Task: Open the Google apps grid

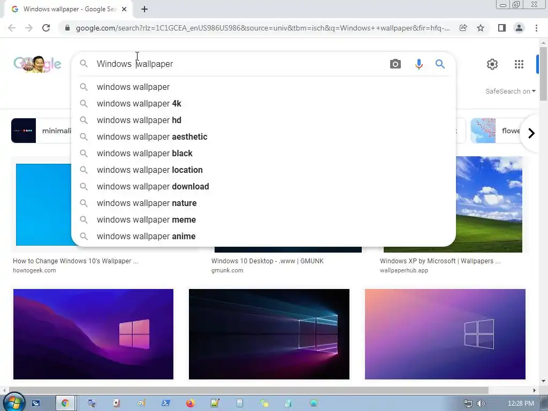Action: click(519, 64)
